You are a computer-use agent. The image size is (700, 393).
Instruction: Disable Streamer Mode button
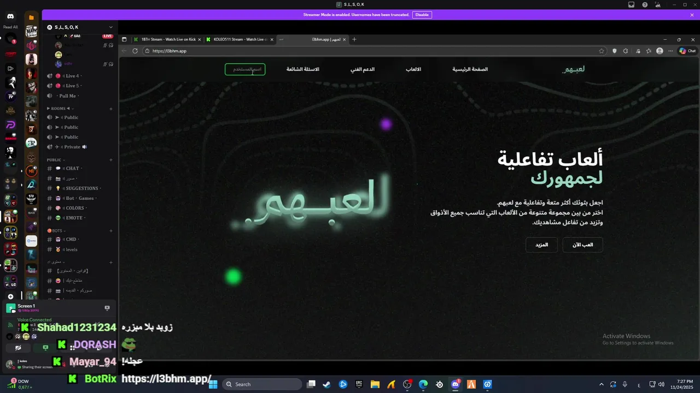point(422,15)
